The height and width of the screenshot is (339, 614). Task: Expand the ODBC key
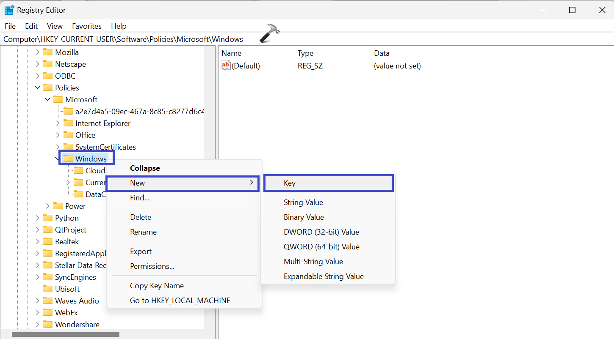37,76
